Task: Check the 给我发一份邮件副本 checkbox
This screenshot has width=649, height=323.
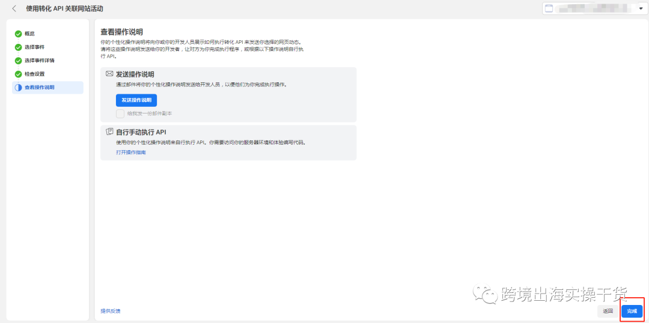Action: tap(120, 113)
